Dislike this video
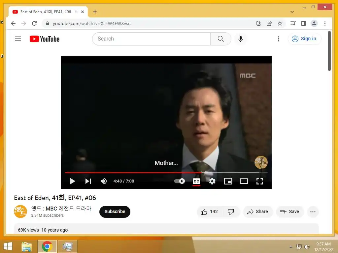This screenshot has width=338, height=253. point(231,212)
